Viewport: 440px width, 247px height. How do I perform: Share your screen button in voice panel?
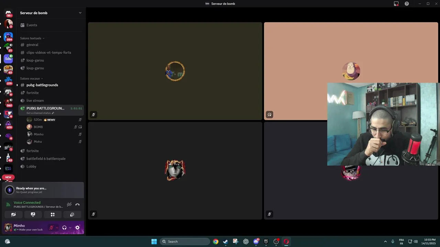(33, 214)
